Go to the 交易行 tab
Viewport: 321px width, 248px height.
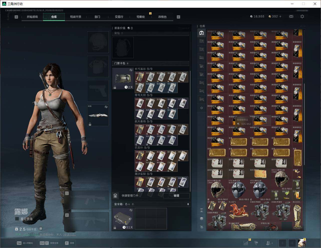[119, 17]
